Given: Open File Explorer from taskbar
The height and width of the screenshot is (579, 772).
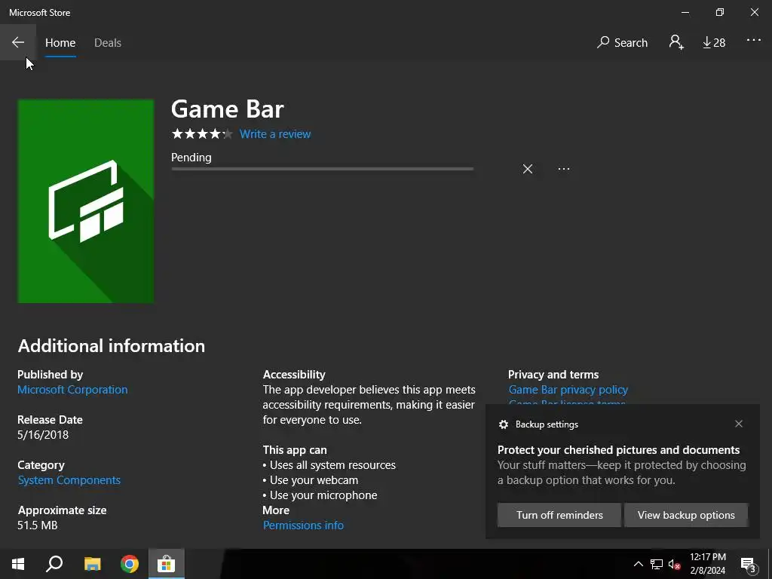Looking at the screenshot, I should click(92, 564).
